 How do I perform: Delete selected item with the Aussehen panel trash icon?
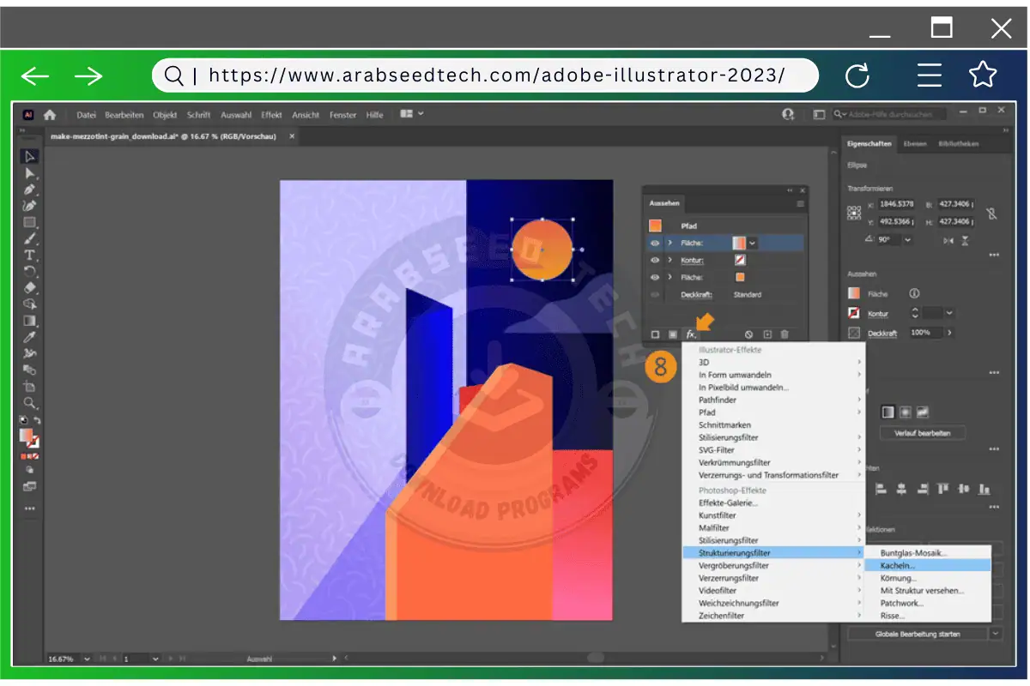785,334
